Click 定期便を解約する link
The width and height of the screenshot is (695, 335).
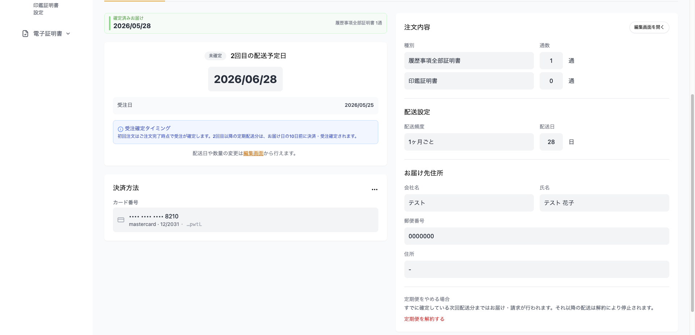(x=424, y=319)
